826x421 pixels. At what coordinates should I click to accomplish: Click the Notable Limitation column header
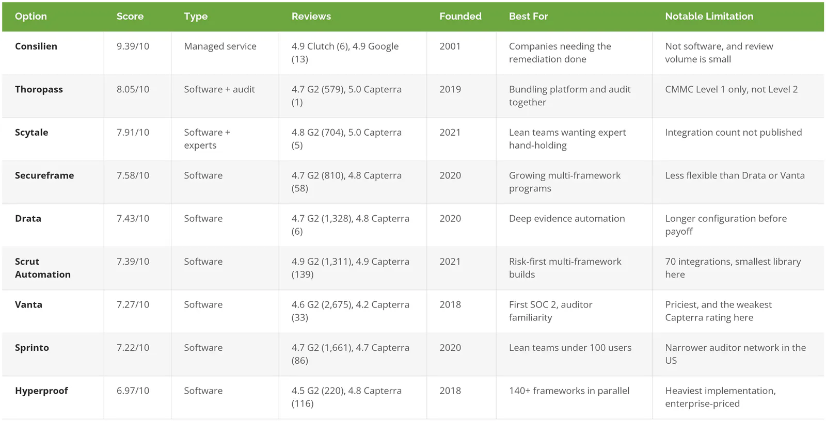709,17
